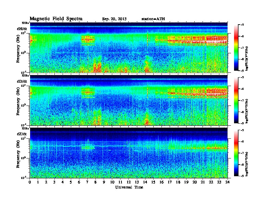The image size is (271, 209).
Task: Click the hour 19 tick label
Action: (x=186, y=182)
